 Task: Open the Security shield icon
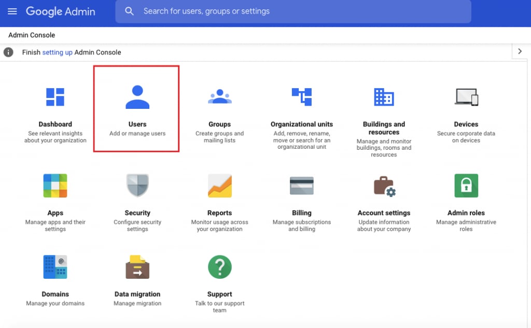click(137, 186)
